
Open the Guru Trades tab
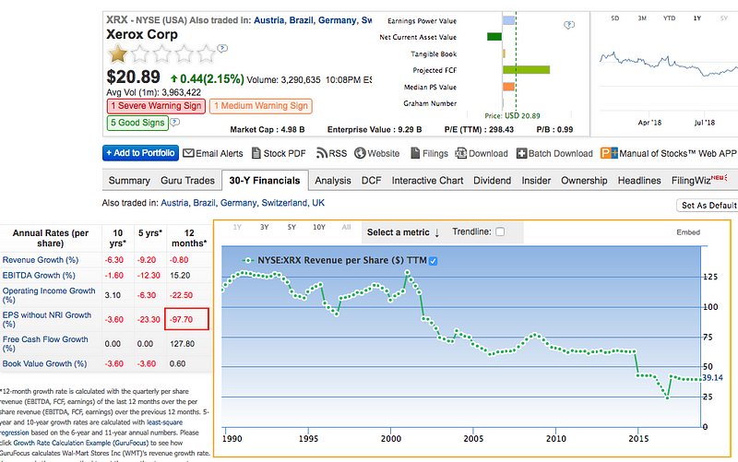pos(187,181)
